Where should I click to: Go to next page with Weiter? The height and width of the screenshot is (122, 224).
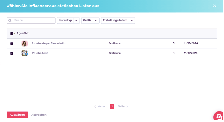click(x=123, y=106)
